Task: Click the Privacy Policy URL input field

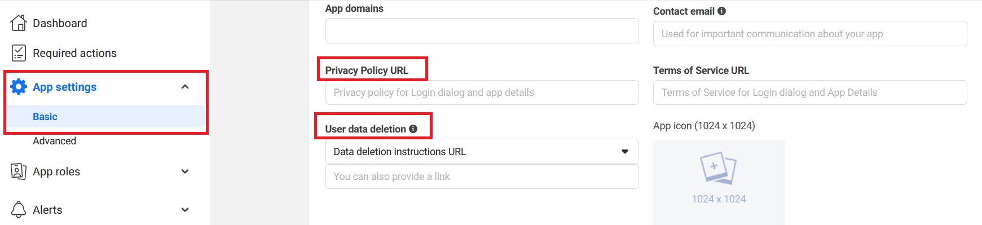Action: tap(482, 92)
